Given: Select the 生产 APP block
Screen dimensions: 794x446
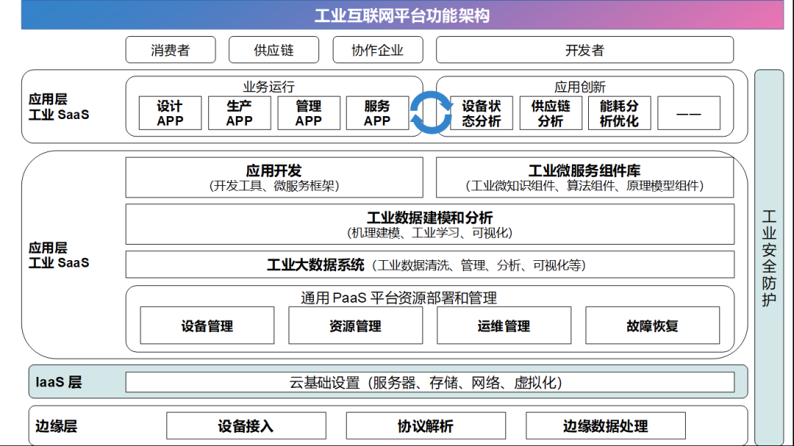Looking at the screenshot, I should click(x=239, y=113).
